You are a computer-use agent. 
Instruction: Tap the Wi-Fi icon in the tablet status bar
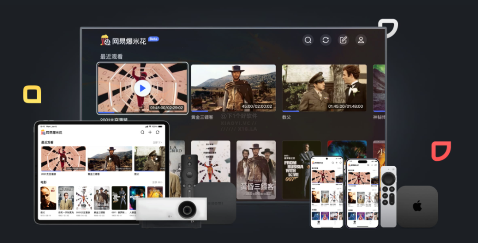[150, 126]
